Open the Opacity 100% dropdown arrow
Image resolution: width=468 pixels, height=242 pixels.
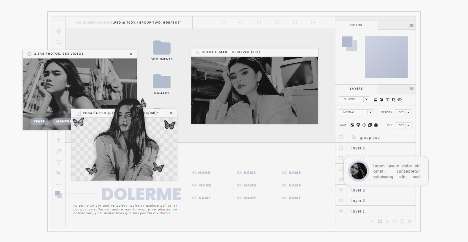click(408, 112)
